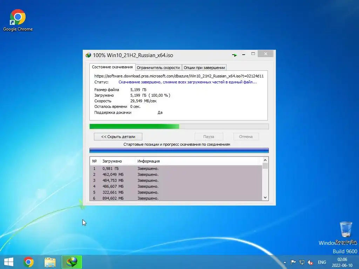Screen dimensions: 359x269
Task: Open the Windows Start button
Action: (9, 262)
